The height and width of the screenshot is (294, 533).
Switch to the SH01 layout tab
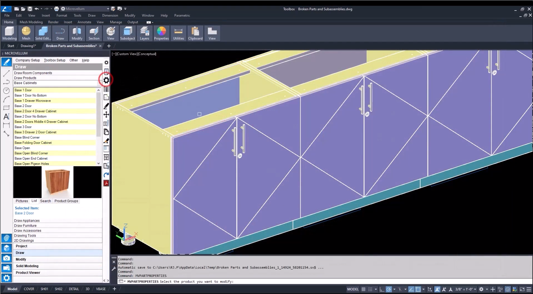click(44, 289)
